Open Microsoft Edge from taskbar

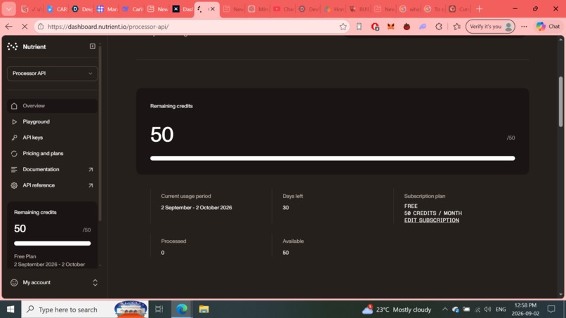coord(182,310)
